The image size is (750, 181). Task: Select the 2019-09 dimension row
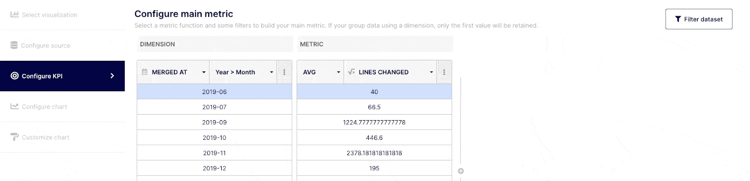coord(214,122)
